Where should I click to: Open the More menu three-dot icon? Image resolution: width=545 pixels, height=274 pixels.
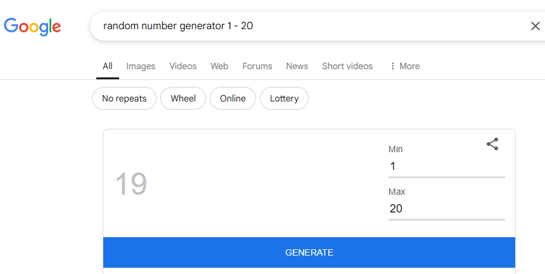tap(393, 66)
